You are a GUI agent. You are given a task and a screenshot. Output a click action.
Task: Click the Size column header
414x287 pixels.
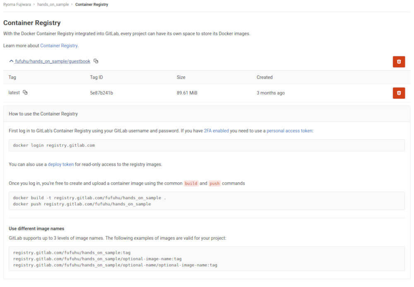click(181, 77)
